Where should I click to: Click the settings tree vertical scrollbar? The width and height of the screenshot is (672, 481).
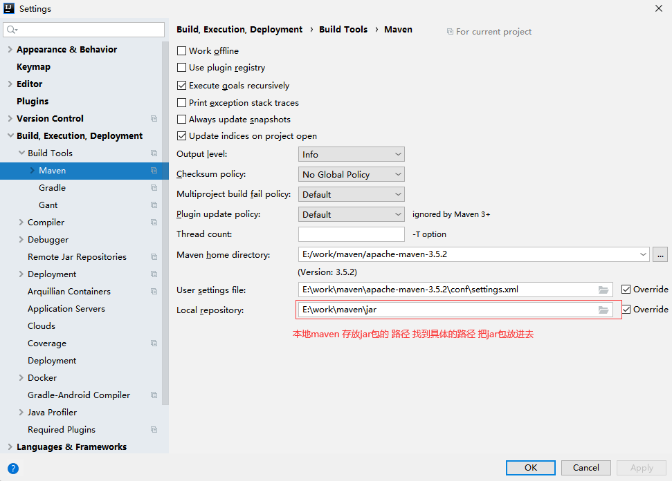click(x=165, y=223)
